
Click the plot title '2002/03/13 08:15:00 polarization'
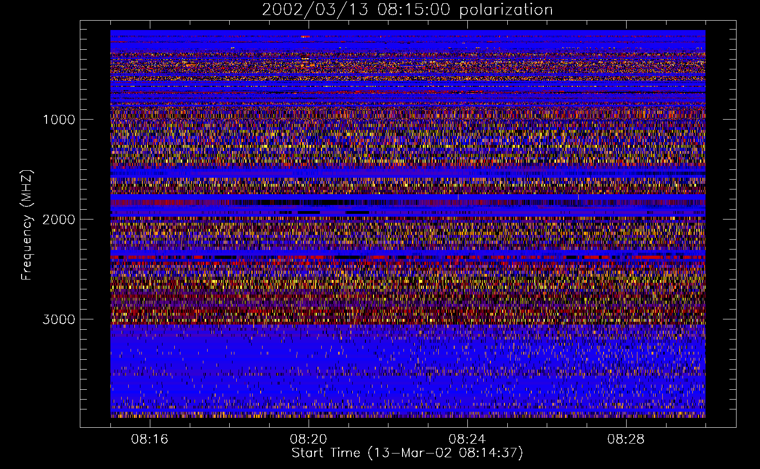tap(407, 10)
